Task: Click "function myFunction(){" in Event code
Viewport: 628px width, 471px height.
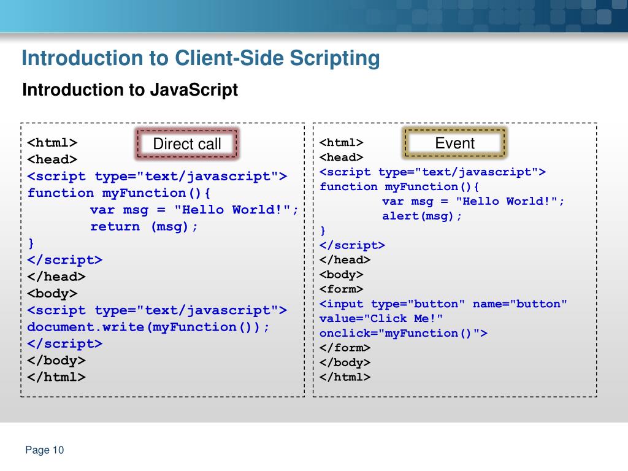Action: [399, 186]
